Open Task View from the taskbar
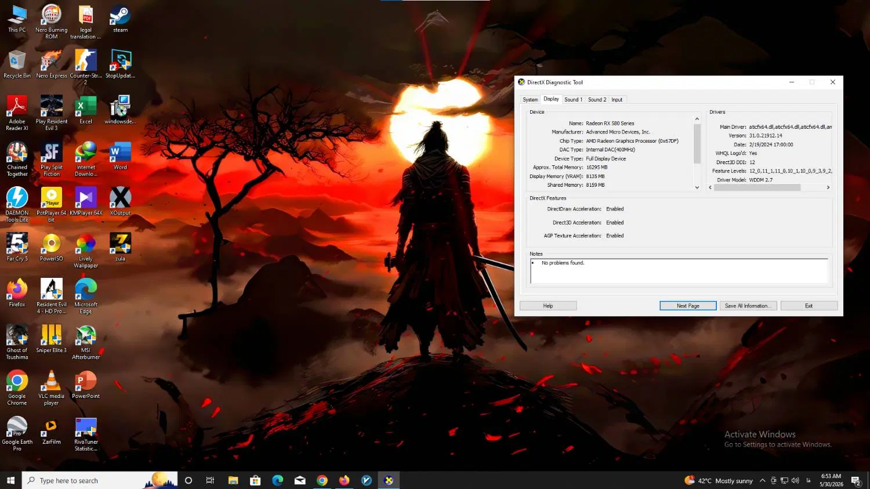 point(210,480)
